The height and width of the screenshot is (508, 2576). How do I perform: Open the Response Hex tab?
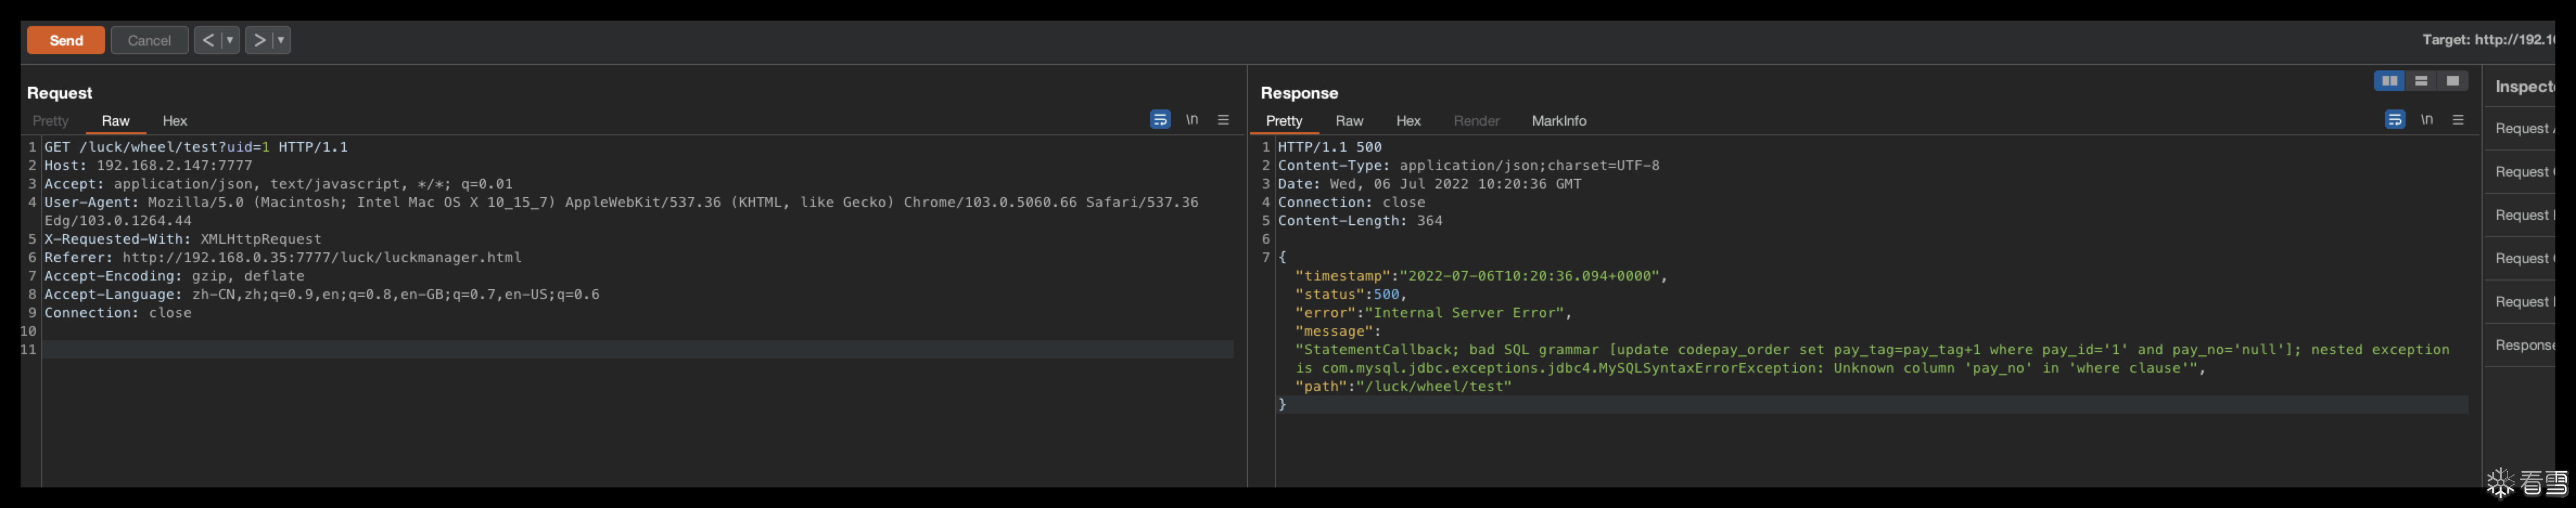coord(1408,121)
